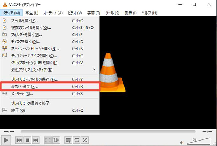Click the Play button in the control bar
The image size is (217, 146).
(x=6, y=140)
